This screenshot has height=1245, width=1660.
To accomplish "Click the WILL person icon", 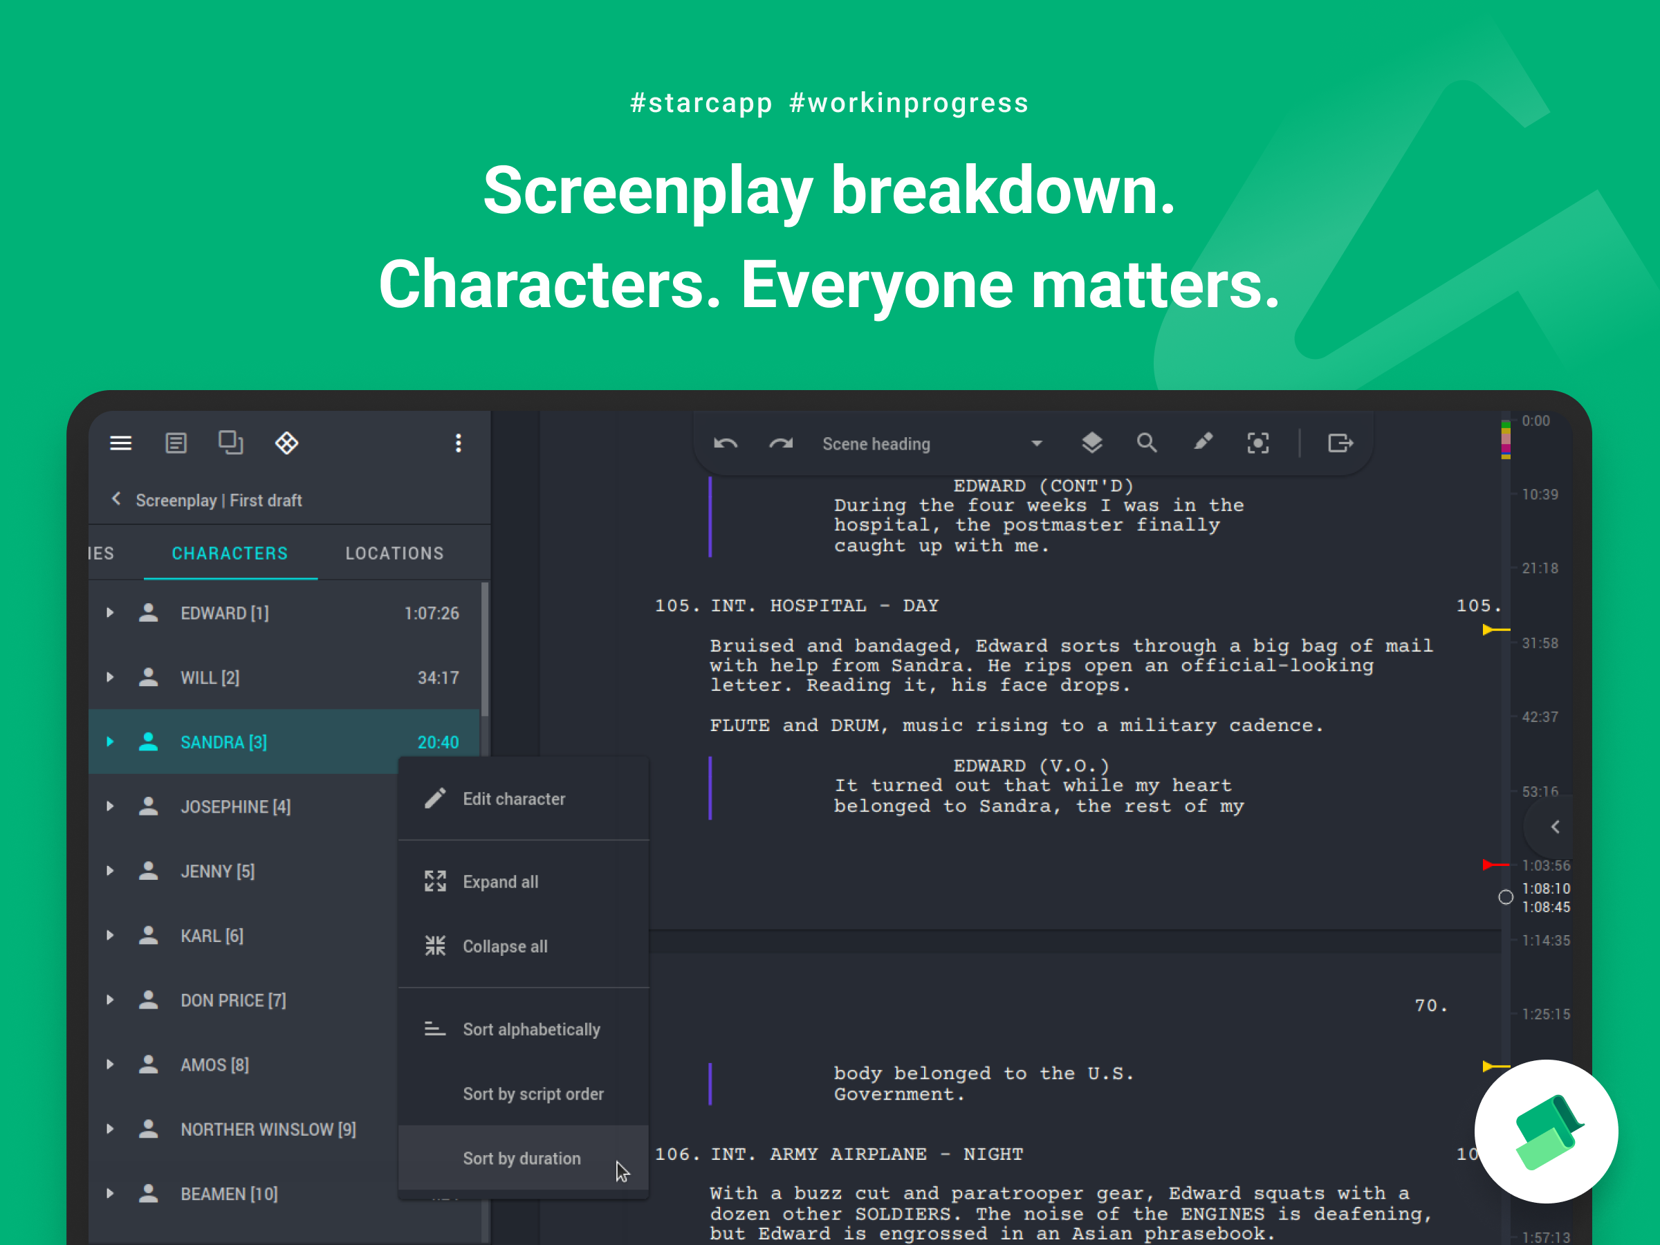I will click(x=149, y=678).
